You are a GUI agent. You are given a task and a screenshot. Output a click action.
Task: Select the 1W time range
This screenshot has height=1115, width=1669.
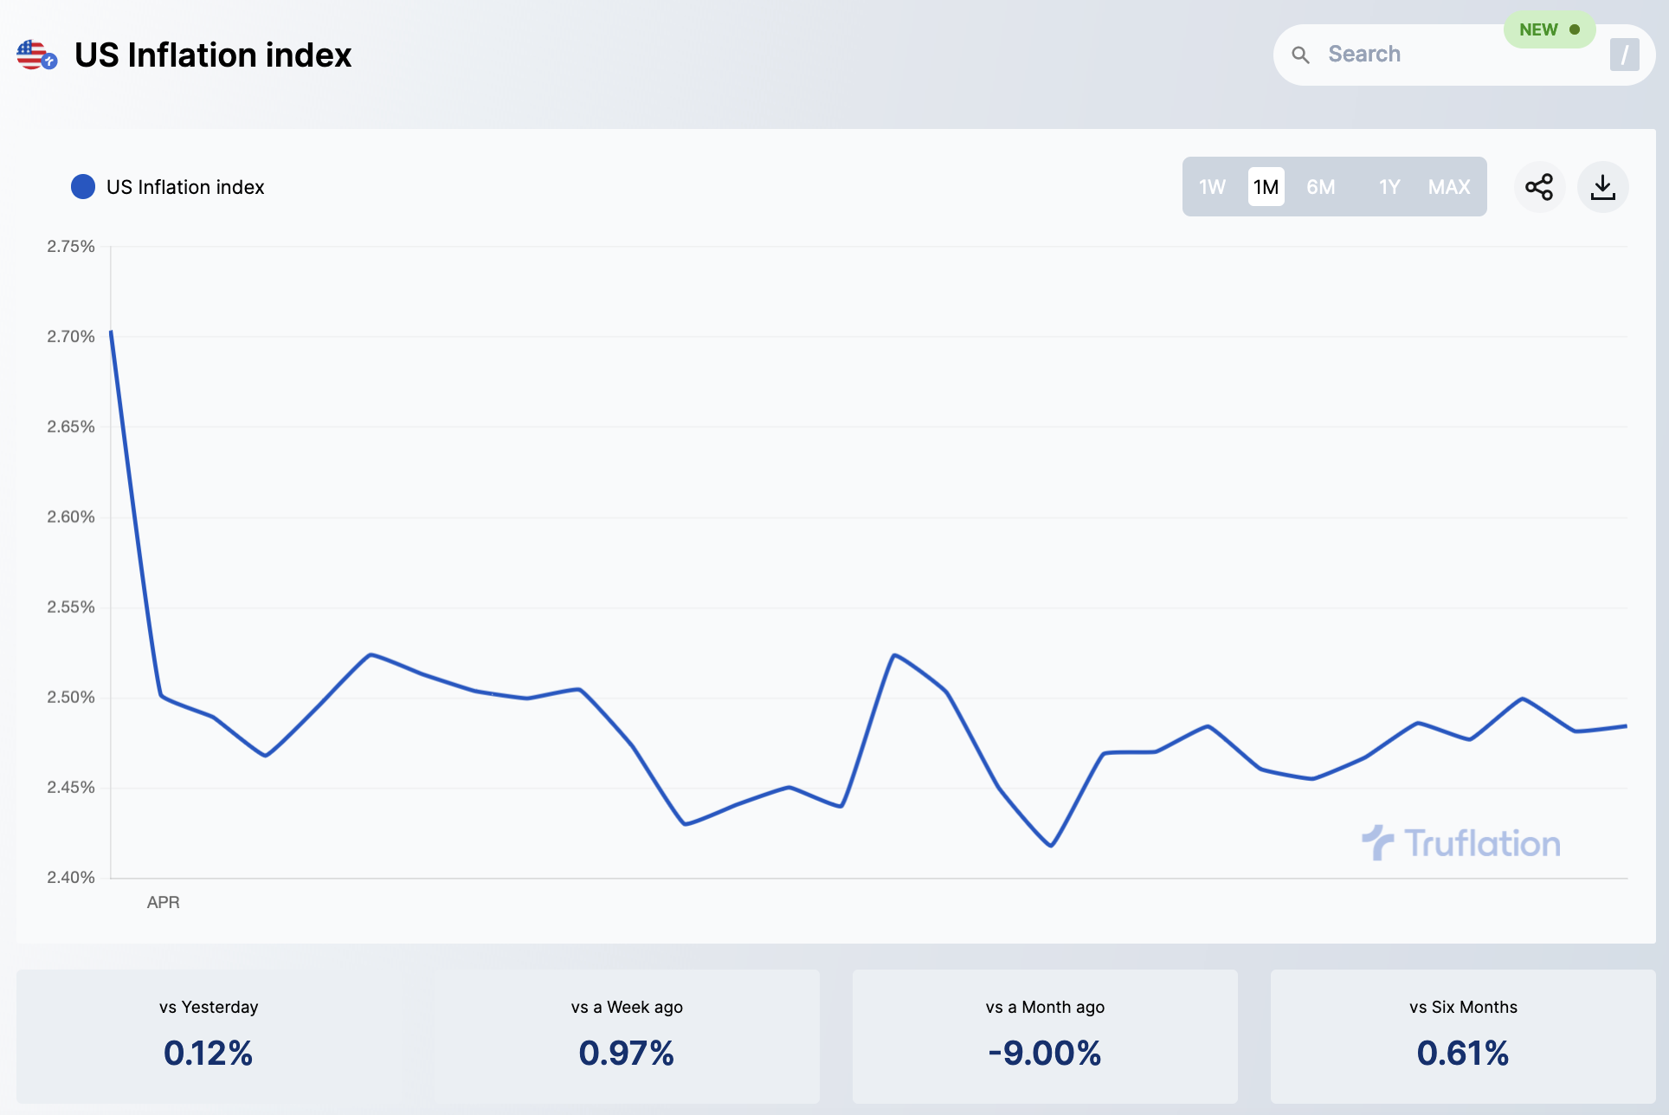1212,187
